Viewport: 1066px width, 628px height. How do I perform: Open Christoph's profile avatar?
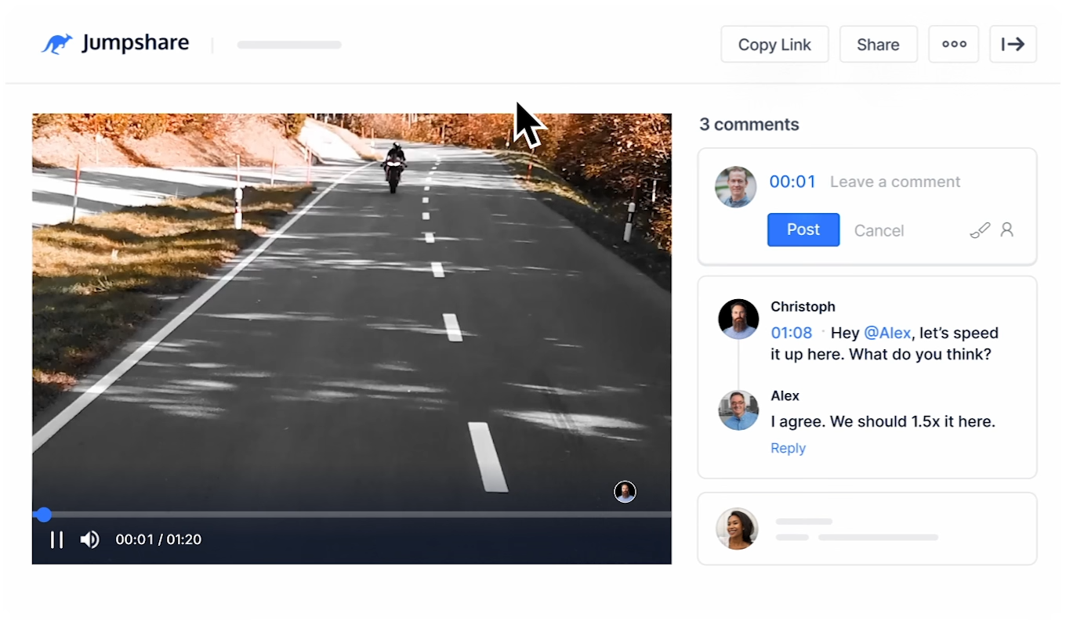click(738, 319)
